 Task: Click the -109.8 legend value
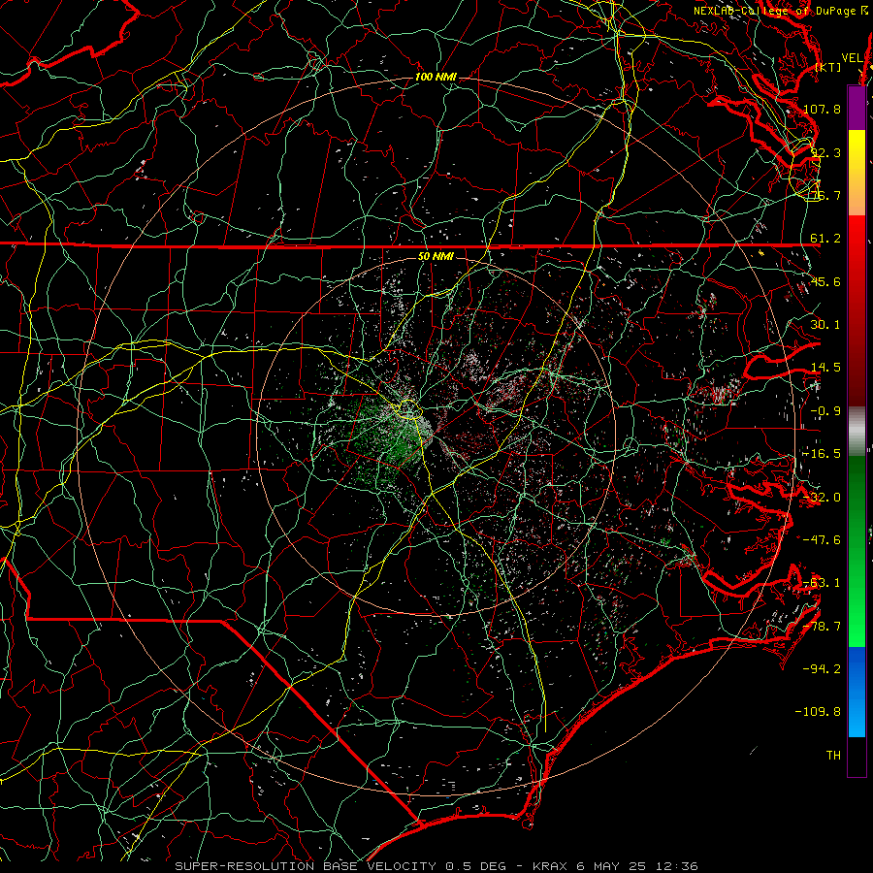coord(819,712)
